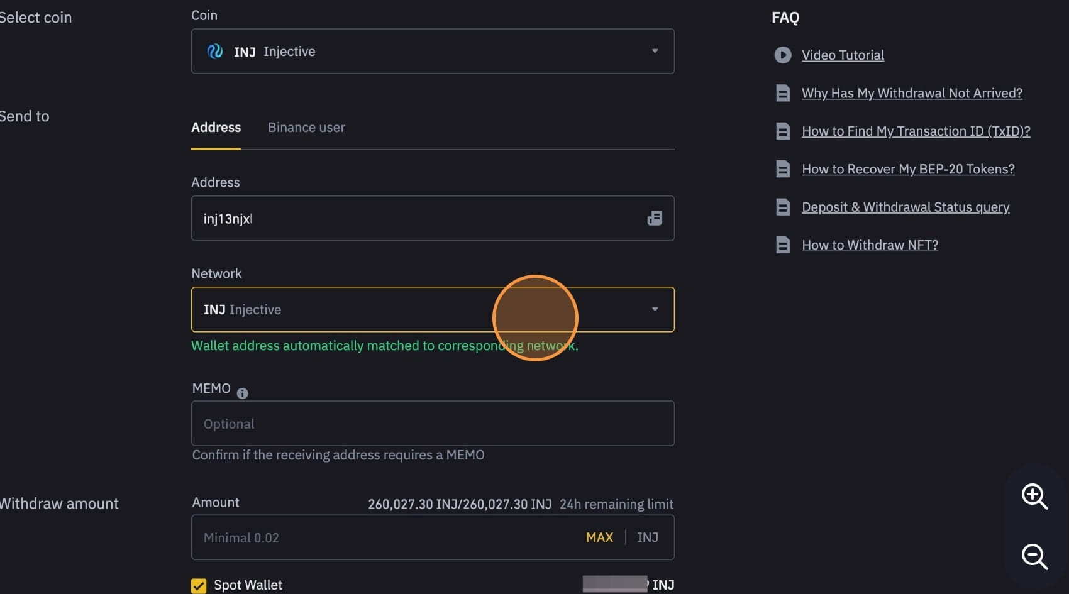Click the address book icon in Address field
Screen dimensions: 1069x594
(655, 218)
